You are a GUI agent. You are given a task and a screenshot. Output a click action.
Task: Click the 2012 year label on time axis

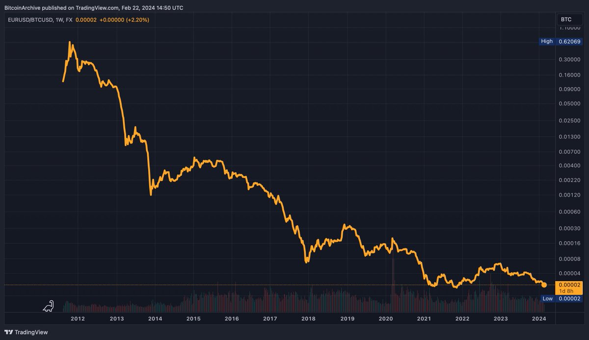click(78, 318)
